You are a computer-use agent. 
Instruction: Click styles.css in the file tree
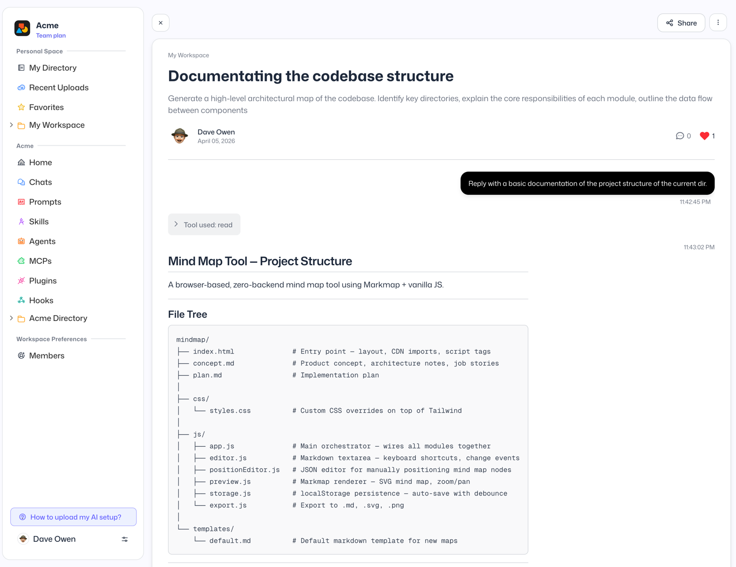[230, 411]
